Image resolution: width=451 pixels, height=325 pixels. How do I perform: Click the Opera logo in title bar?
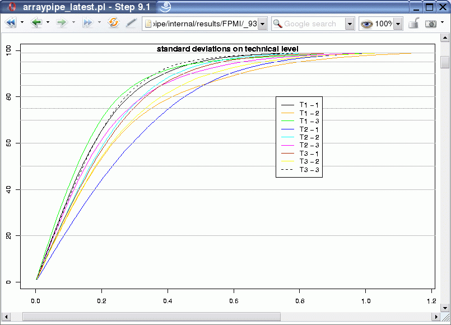coord(12,7)
